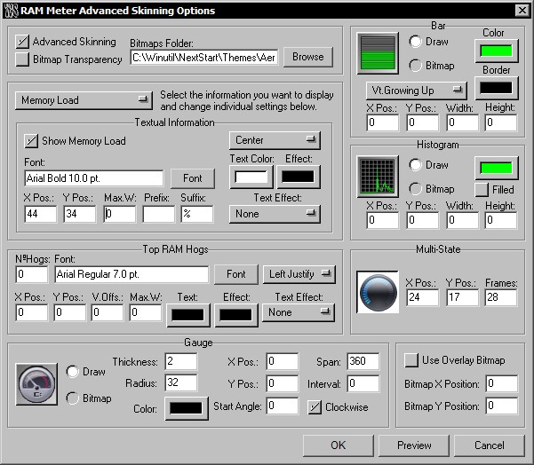Enable Bitmap Transparency checkbox
This screenshot has height=465, width=534.
(x=22, y=59)
